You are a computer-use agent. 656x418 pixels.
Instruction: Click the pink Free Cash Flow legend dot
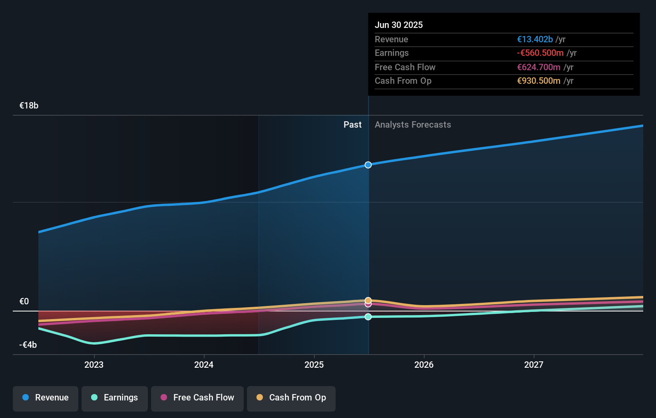[164, 397]
